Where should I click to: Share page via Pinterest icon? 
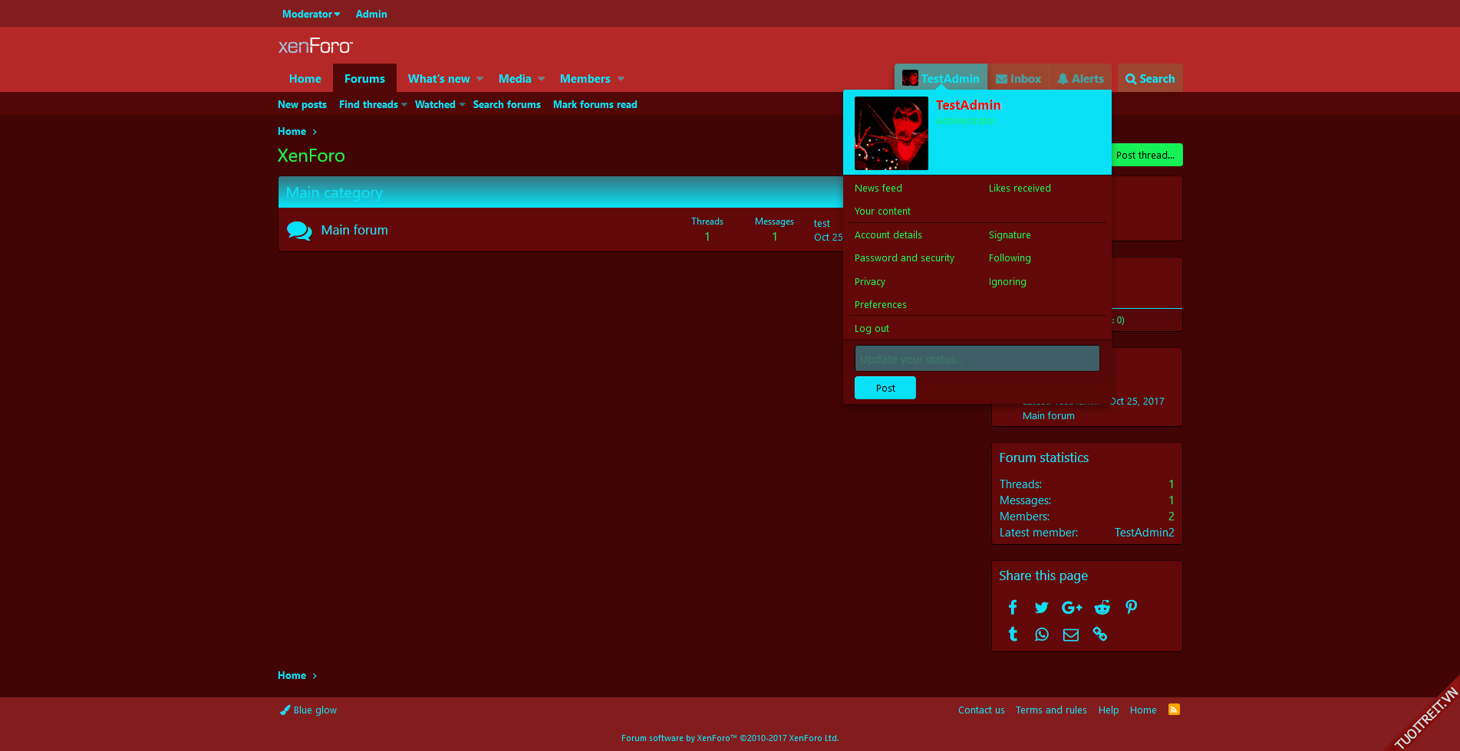pos(1131,608)
